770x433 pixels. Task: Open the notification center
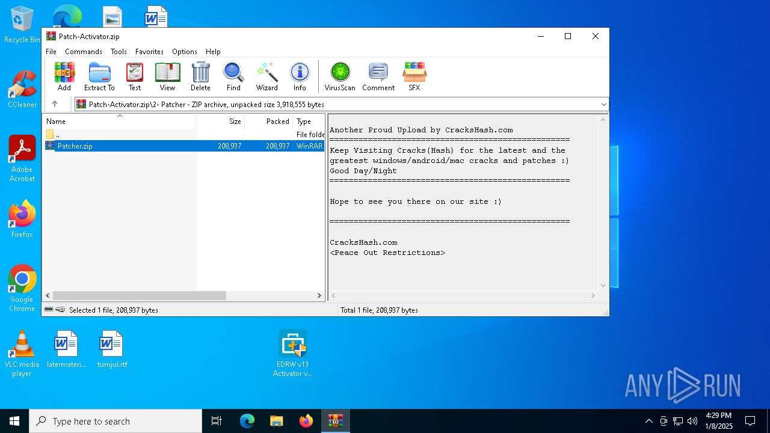[x=750, y=421]
